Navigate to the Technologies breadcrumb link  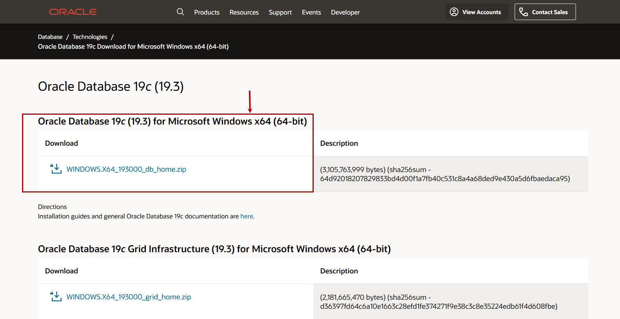(90, 37)
